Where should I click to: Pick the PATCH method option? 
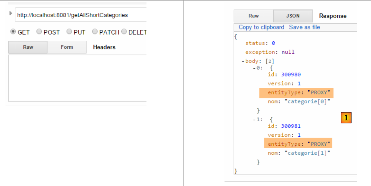pyautogui.click(x=95, y=32)
